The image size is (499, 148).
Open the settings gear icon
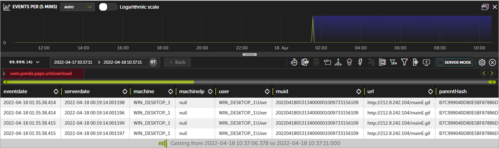pos(482,62)
